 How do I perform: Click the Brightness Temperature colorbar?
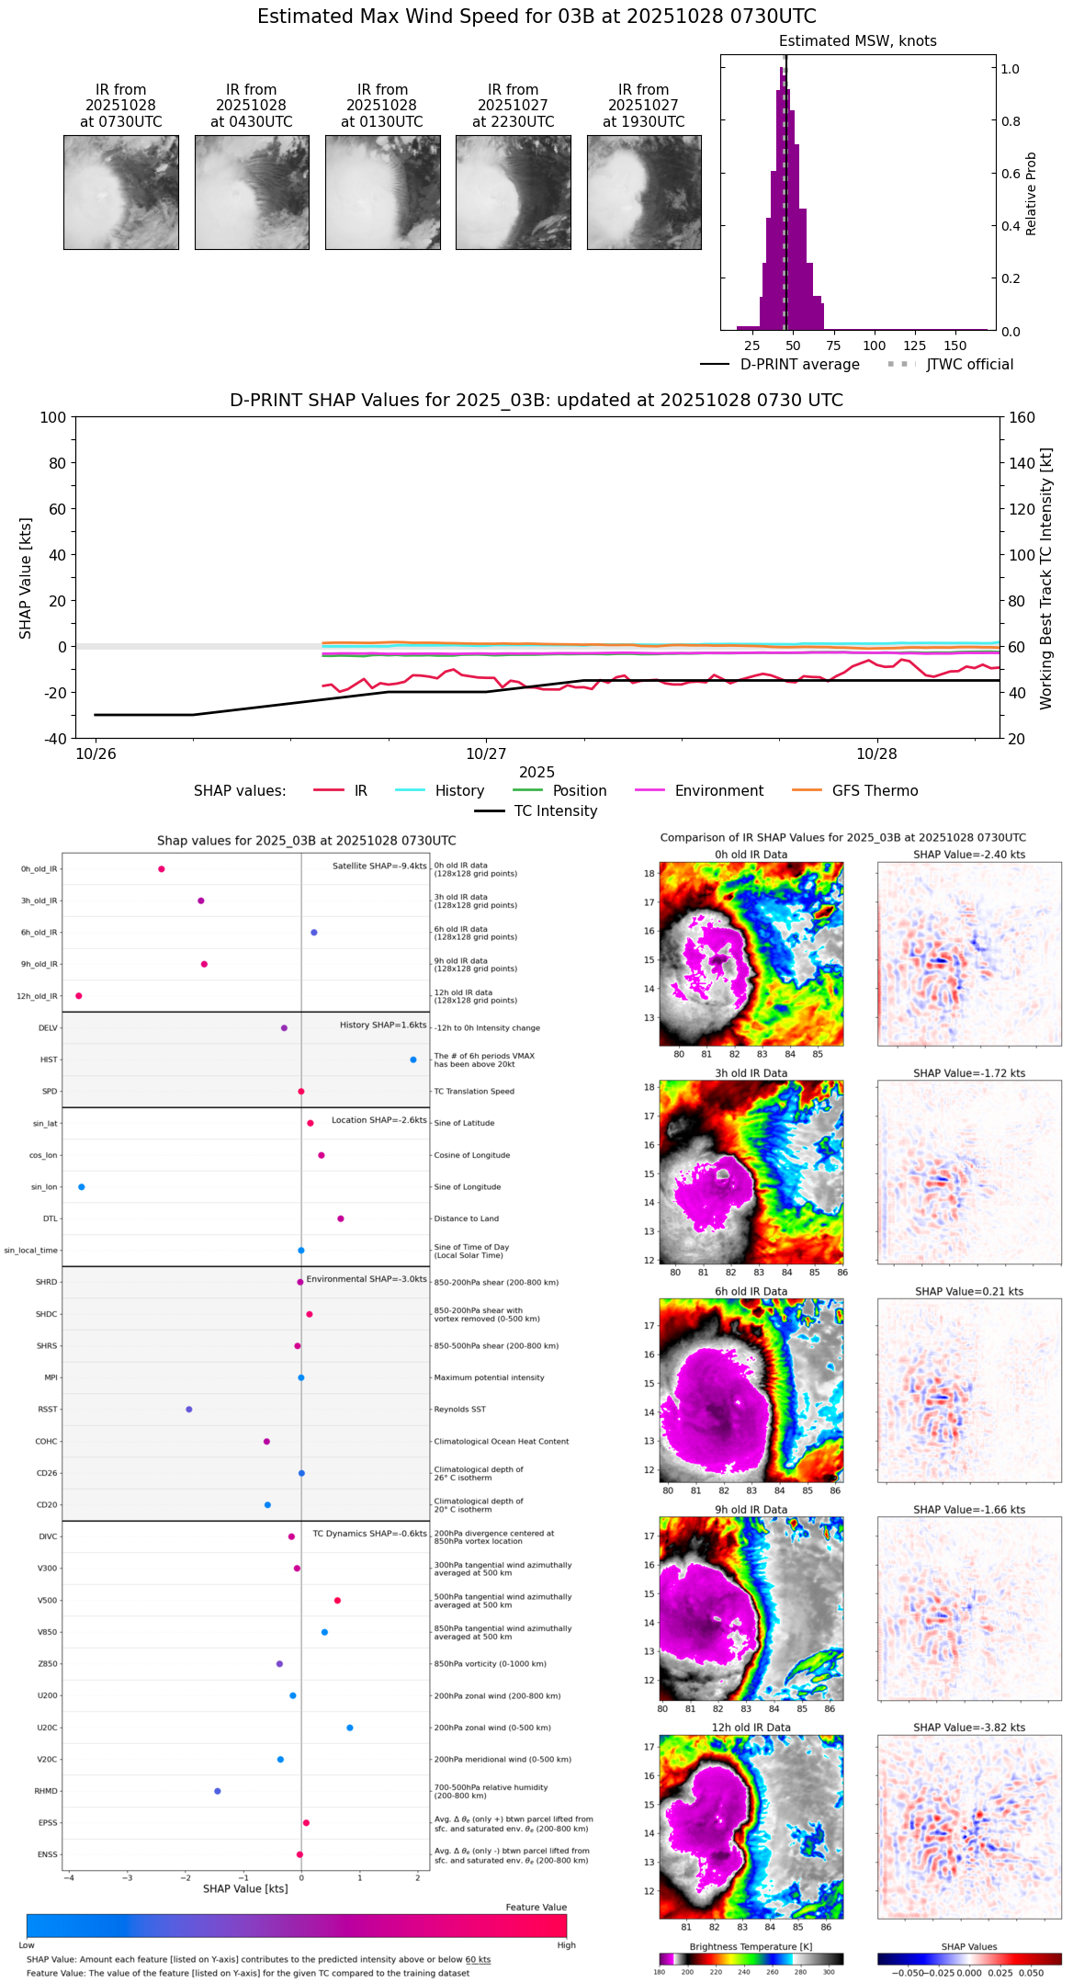(x=751, y=1958)
